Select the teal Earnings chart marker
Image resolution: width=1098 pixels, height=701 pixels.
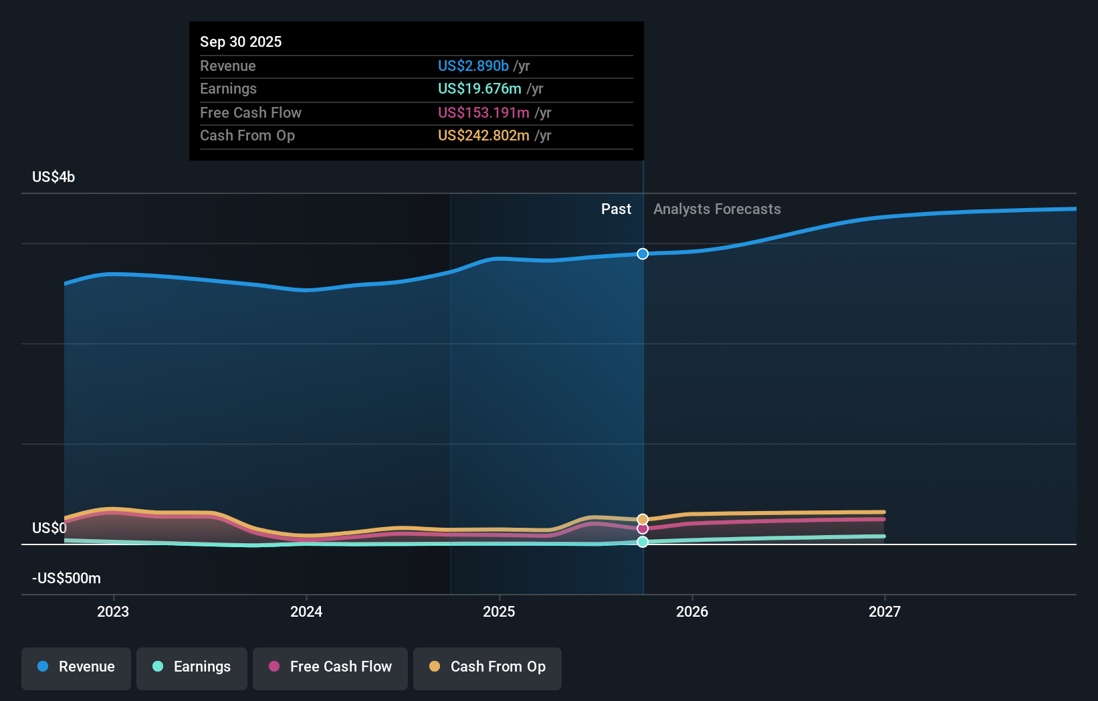[x=642, y=542]
